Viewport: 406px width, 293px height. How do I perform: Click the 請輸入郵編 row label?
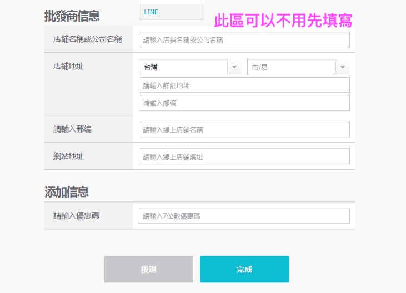pos(73,129)
